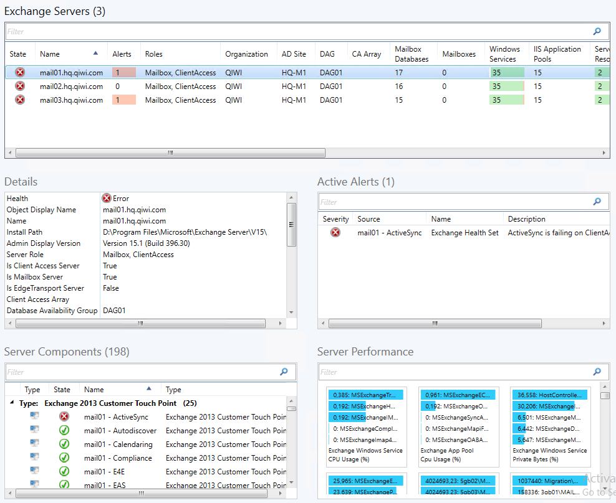The height and width of the screenshot is (503, 616).
Task: Click the healthy state icon of mail01 - E4E
Action: (64, 471)
